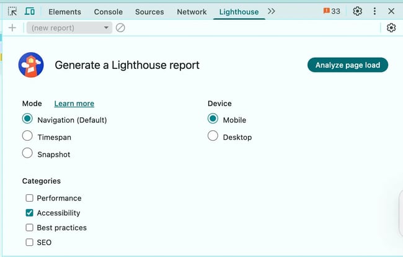Select the Desktop device radio button
The width and height of the screenshot is (403, 257).
click(213, 137)
